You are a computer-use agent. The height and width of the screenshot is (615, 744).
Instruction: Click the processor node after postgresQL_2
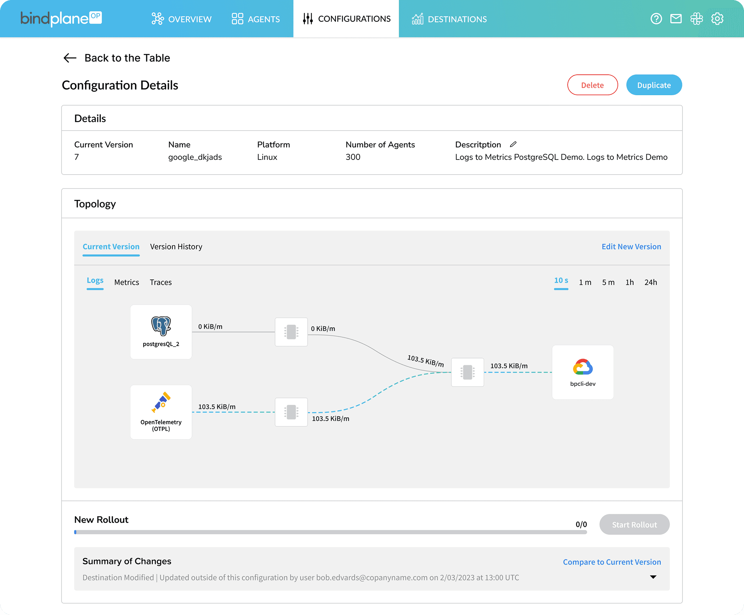point(291,332)
